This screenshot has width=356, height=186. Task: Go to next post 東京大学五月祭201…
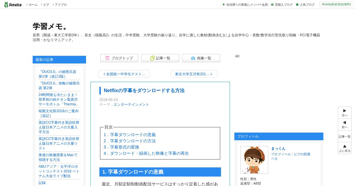click(194, 74)
